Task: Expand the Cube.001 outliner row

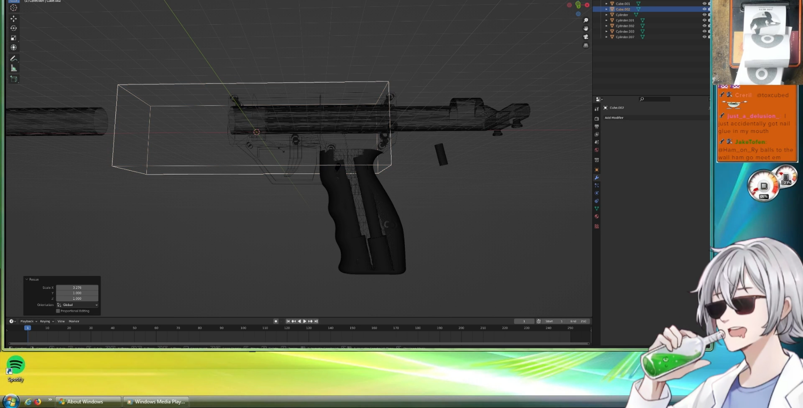Action: point(607,3)
